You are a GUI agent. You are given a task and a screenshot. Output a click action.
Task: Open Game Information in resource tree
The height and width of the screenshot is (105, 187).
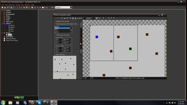tap(11, 38)
